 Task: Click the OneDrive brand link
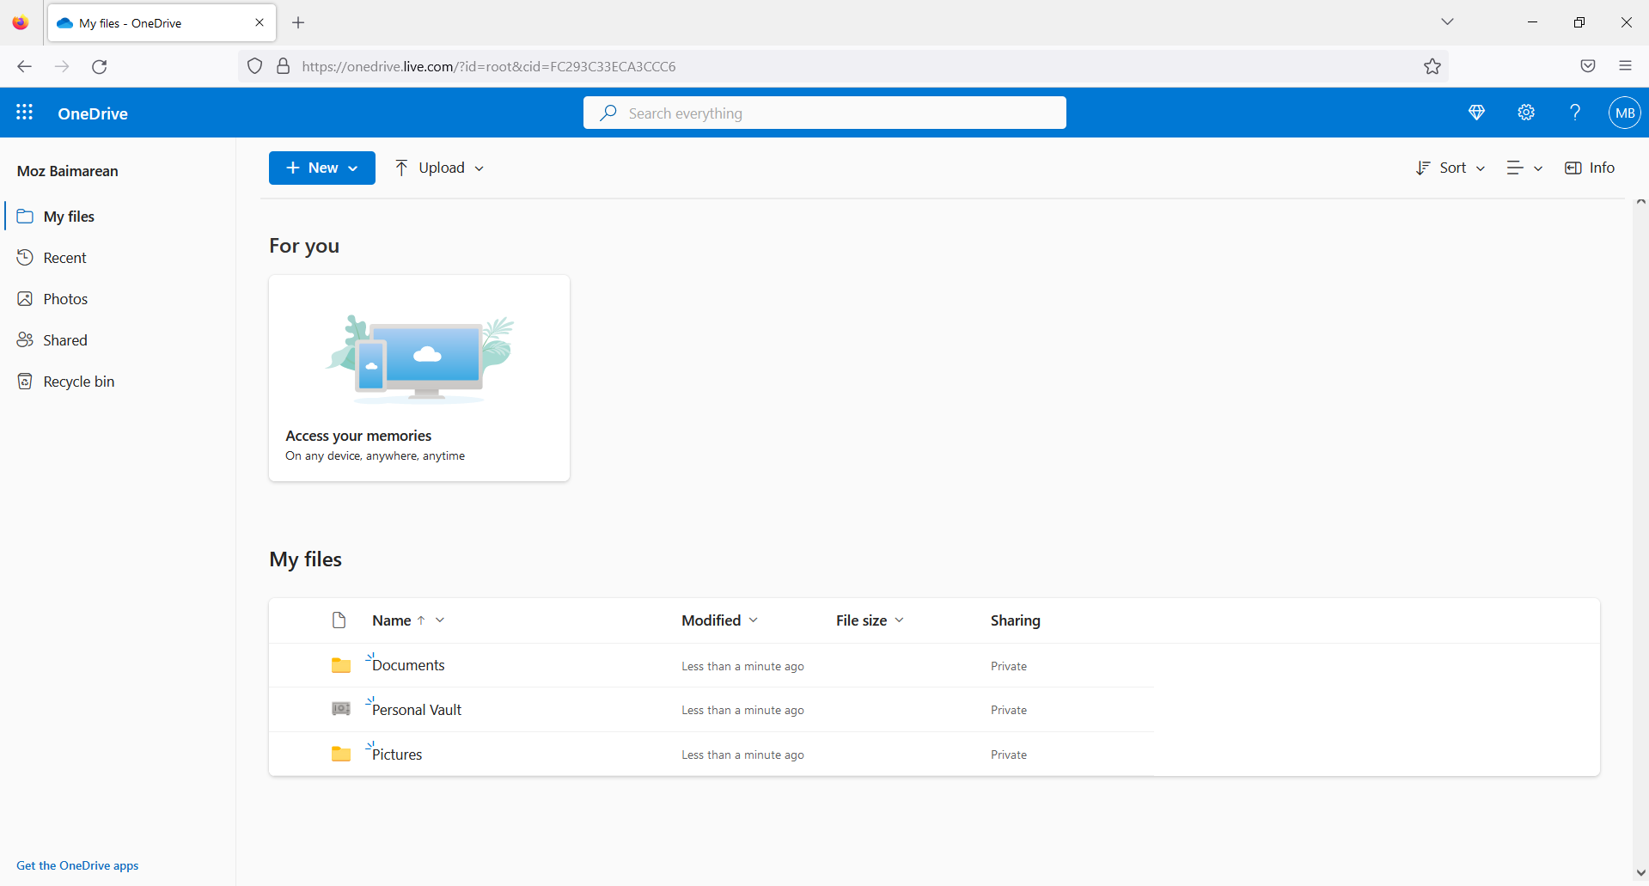(x=93, y=113)
